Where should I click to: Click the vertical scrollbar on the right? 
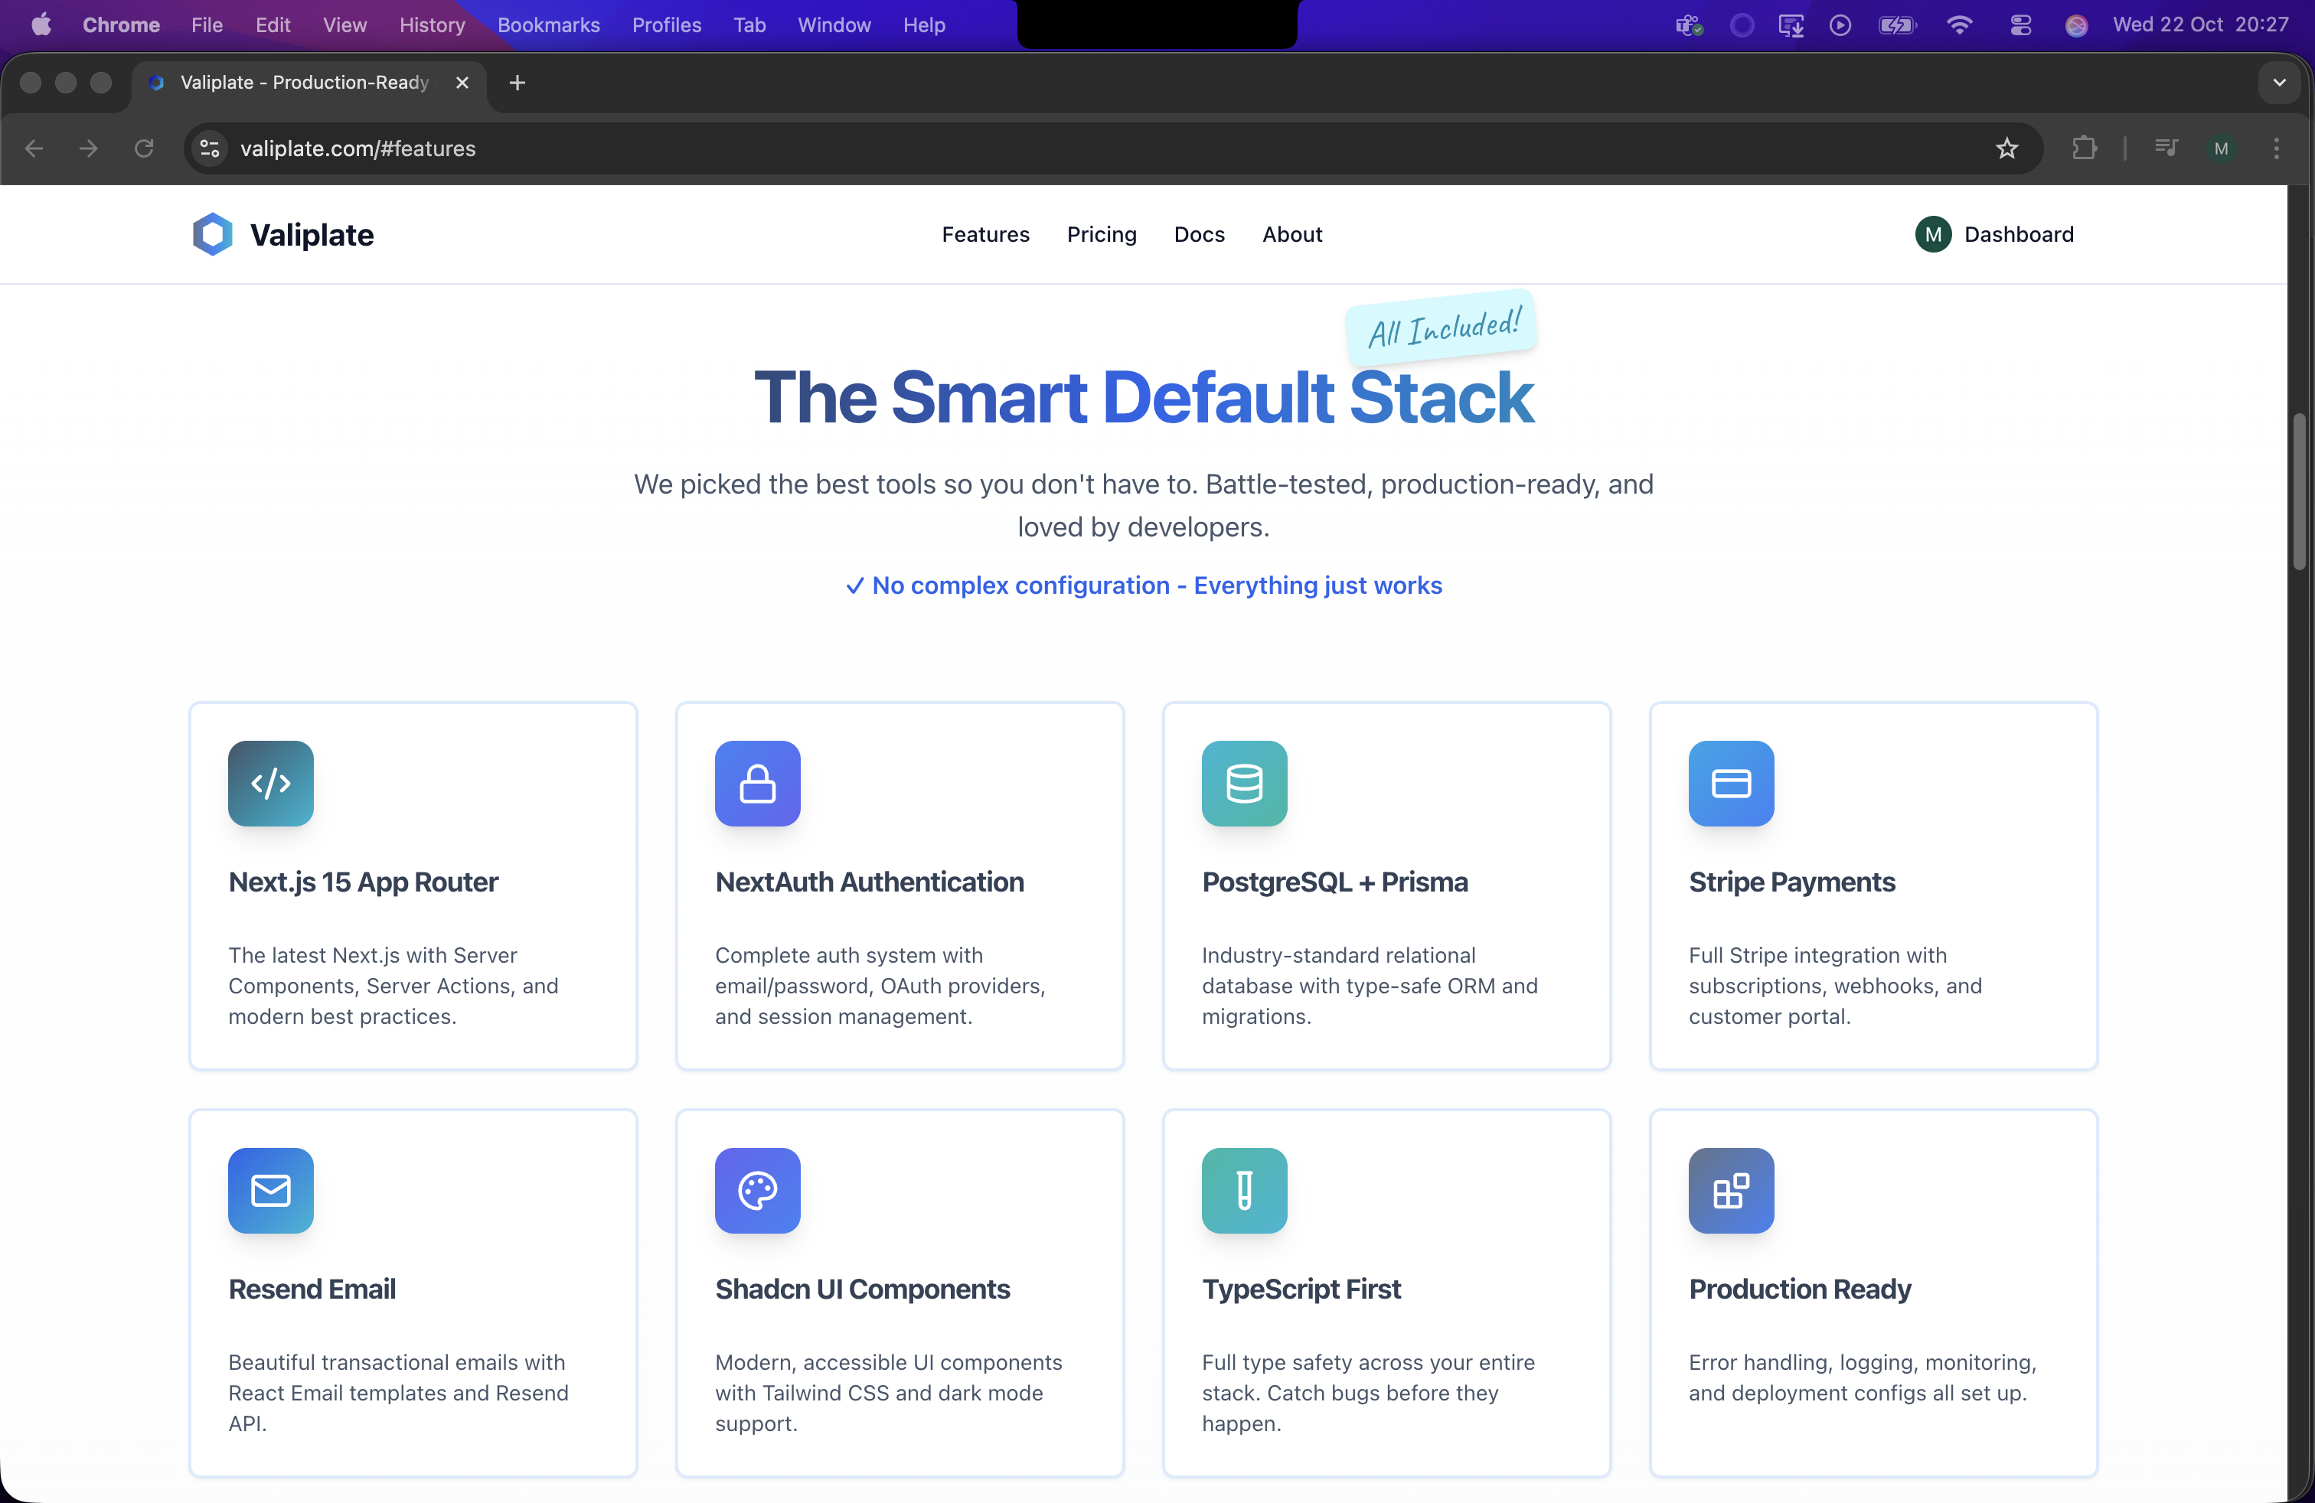[2300, 491]
